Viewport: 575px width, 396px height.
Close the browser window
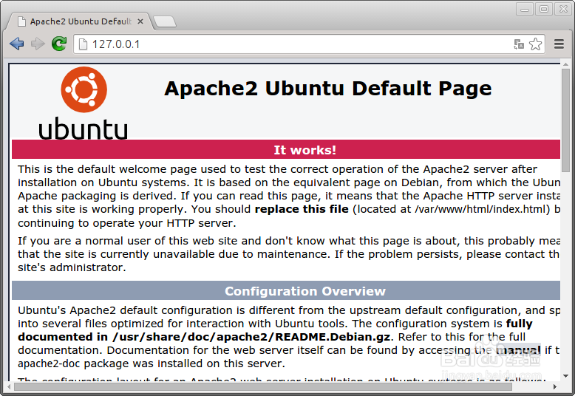563,9
